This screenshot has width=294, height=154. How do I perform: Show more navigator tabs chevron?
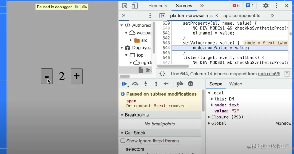click(124, 15)
